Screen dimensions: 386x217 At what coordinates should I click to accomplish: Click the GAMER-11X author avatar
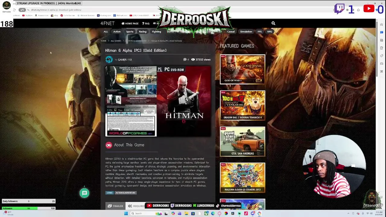tap(109, 60)
